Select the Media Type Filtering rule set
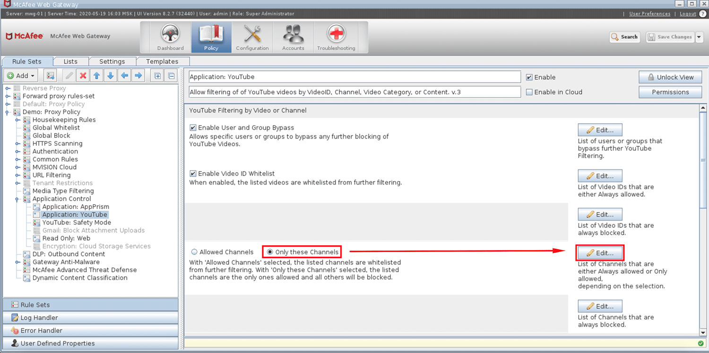Screen dimensions: 709x353 (x=63, y=191)
